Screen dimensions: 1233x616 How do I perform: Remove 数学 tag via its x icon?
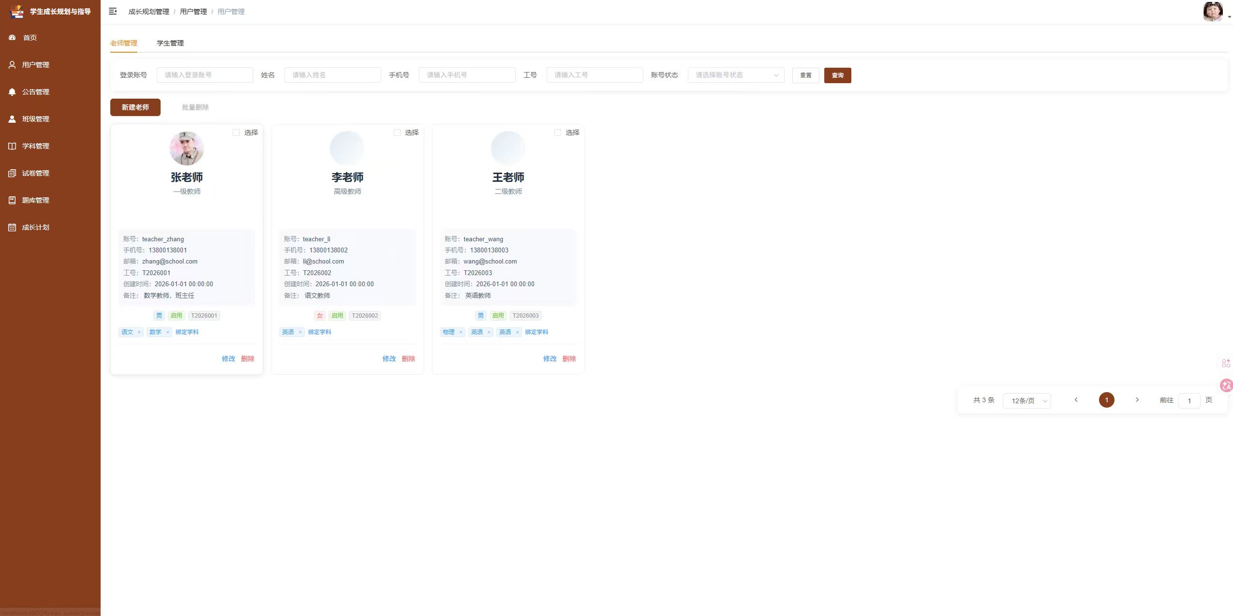click(167, 332)
